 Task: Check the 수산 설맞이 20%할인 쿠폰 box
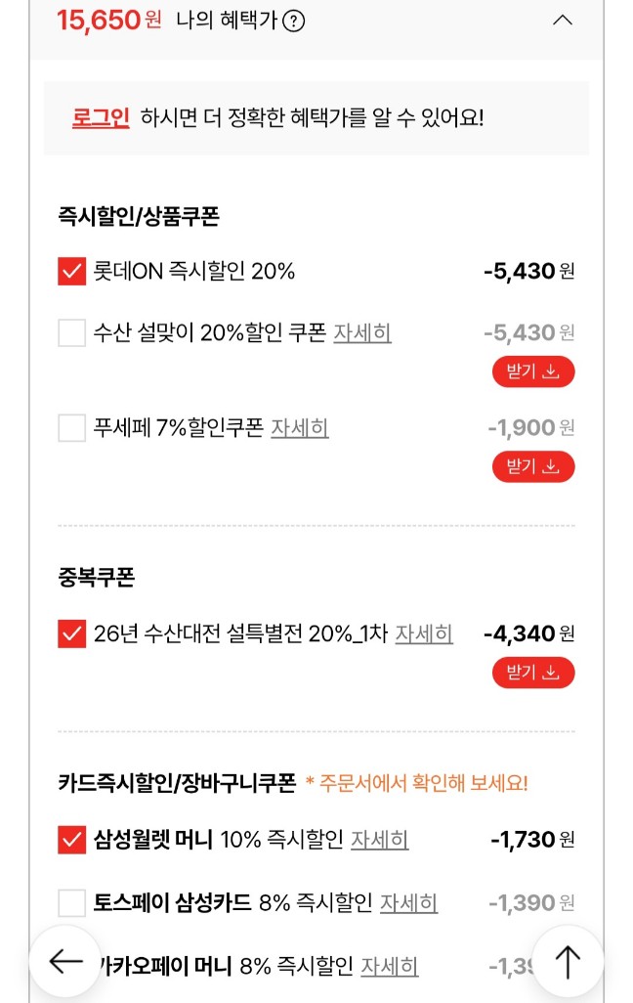click(x=72, y=333)
